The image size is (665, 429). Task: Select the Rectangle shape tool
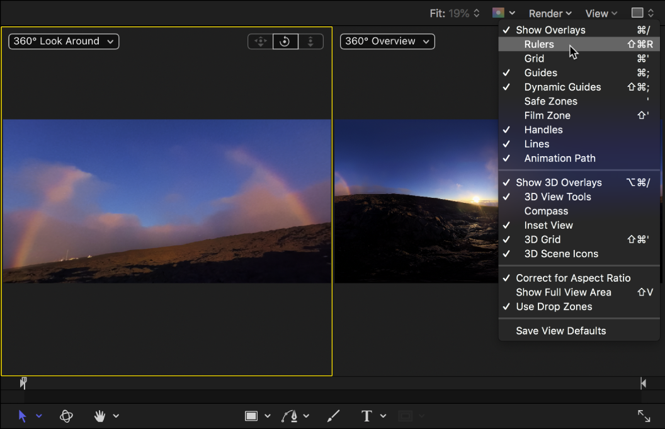(251, 416)
